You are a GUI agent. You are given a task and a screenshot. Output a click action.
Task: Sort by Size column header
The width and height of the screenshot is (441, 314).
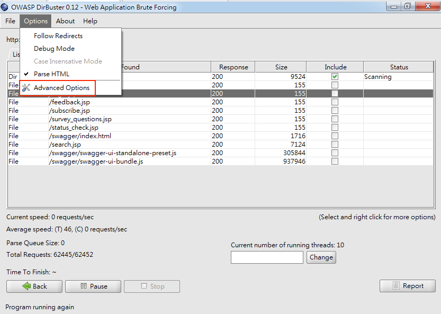click(281, 67)
